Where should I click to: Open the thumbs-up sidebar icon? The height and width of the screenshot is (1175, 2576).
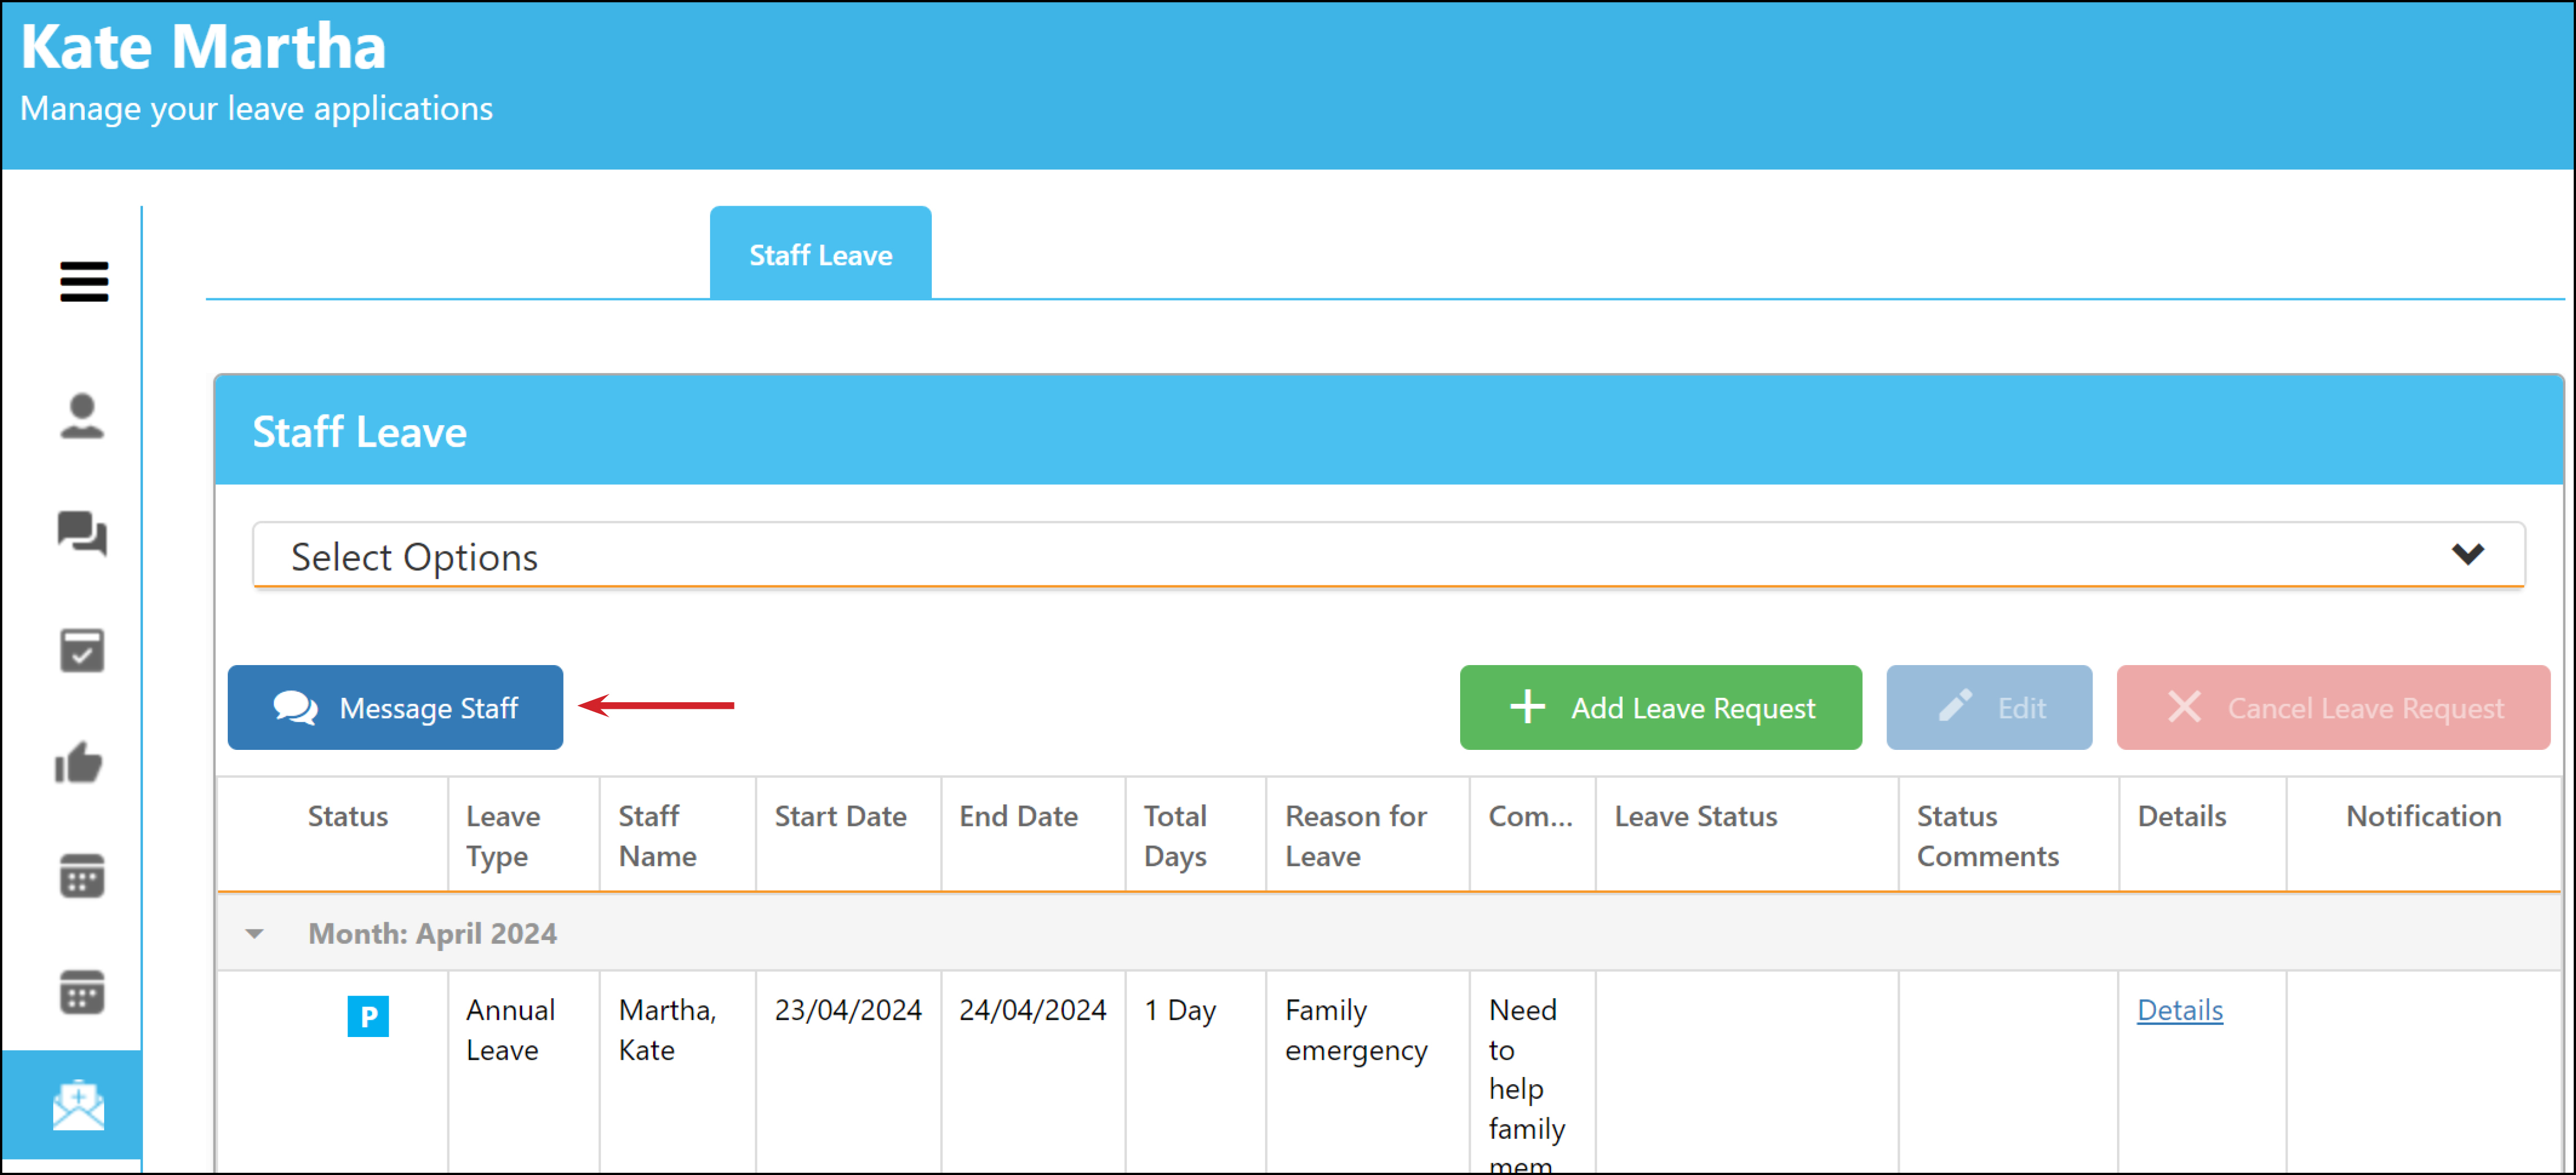pyautogui.click(x=79, y=763)
